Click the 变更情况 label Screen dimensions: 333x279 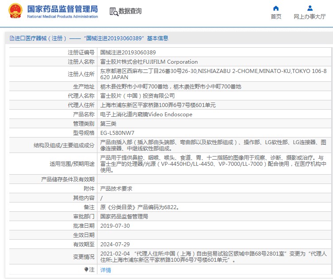[84, 257]
